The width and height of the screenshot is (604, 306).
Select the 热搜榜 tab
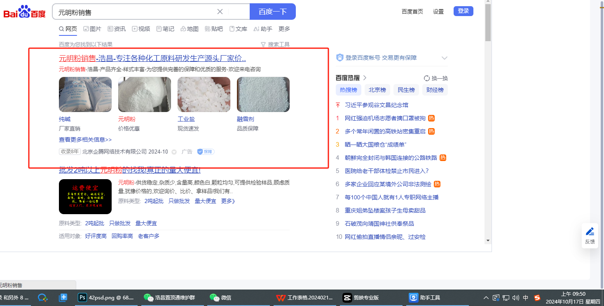click(348, 90)
